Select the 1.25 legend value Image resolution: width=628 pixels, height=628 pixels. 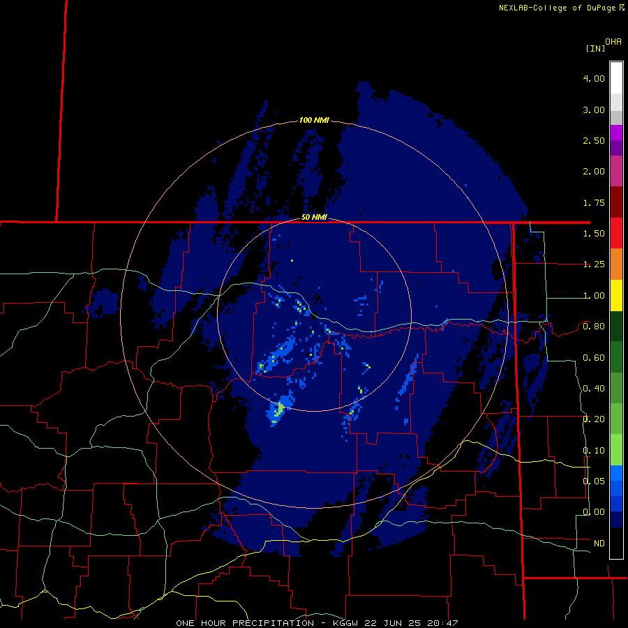pyautogui.click(x=594, y=264)
